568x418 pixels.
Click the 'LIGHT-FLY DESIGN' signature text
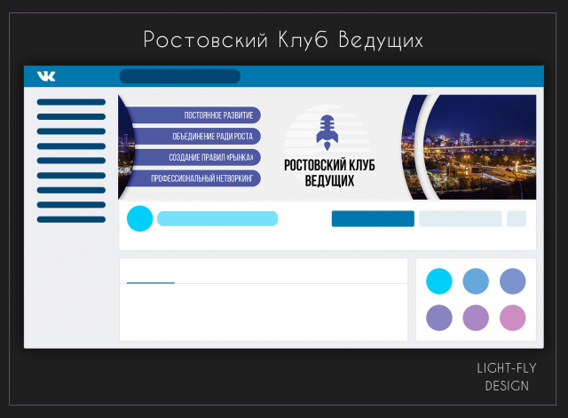[507, 376]
